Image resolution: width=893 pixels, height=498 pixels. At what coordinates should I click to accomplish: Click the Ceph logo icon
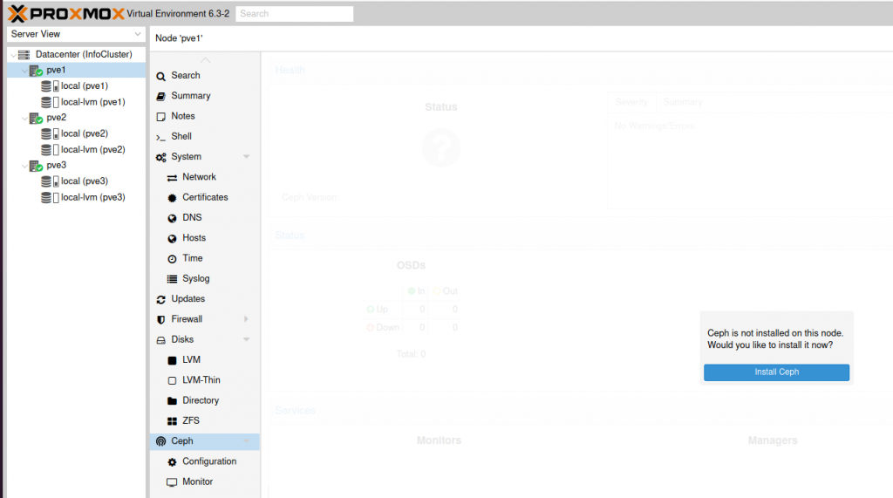tap(161, 441)
